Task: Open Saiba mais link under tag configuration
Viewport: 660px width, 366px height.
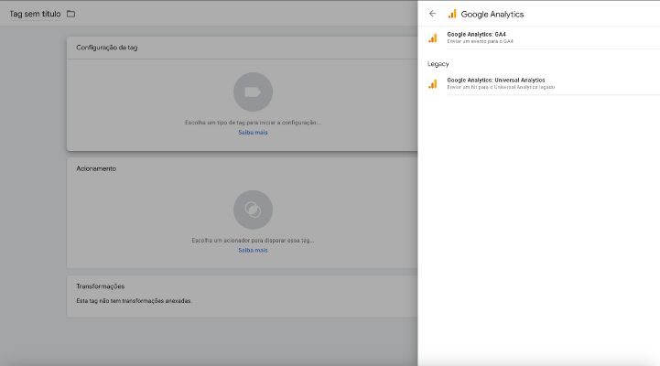Action: pyautogui.click(x=253, y=132)
